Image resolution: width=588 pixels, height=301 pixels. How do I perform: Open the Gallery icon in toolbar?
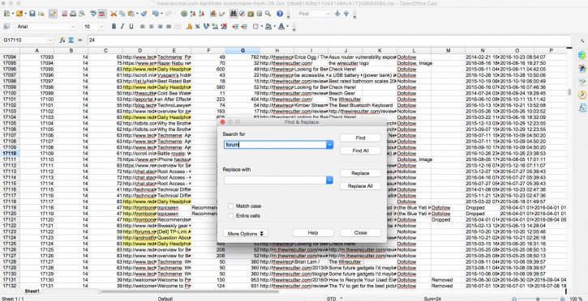pos(251,14)
